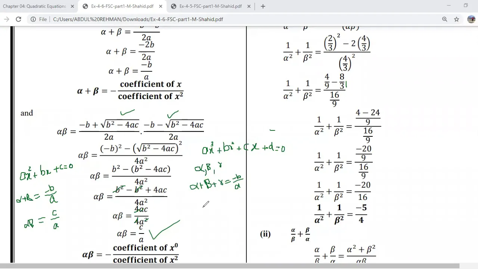Click the 'coefficient of x⁰' product formula
The height and width of the screenshot is (269, 478).
click(x=130, y=253)
